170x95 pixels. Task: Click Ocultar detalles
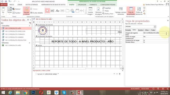coord(37,13)
